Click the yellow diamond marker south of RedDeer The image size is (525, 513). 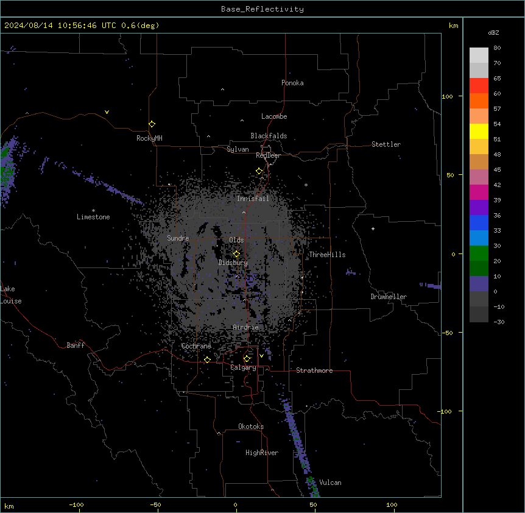(259, 171)
